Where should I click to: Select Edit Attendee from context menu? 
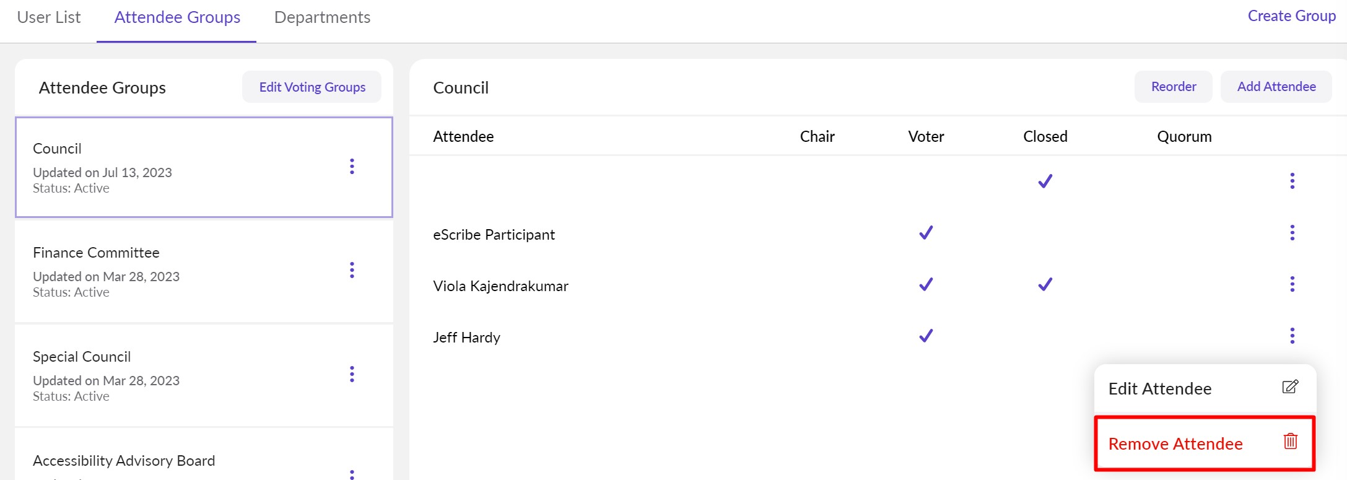pos(1160,389)
